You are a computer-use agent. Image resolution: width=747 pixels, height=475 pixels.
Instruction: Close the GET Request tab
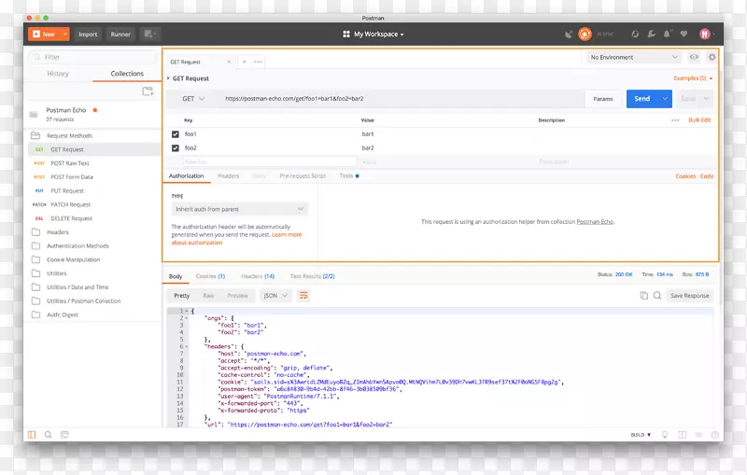tap(229, 62)
